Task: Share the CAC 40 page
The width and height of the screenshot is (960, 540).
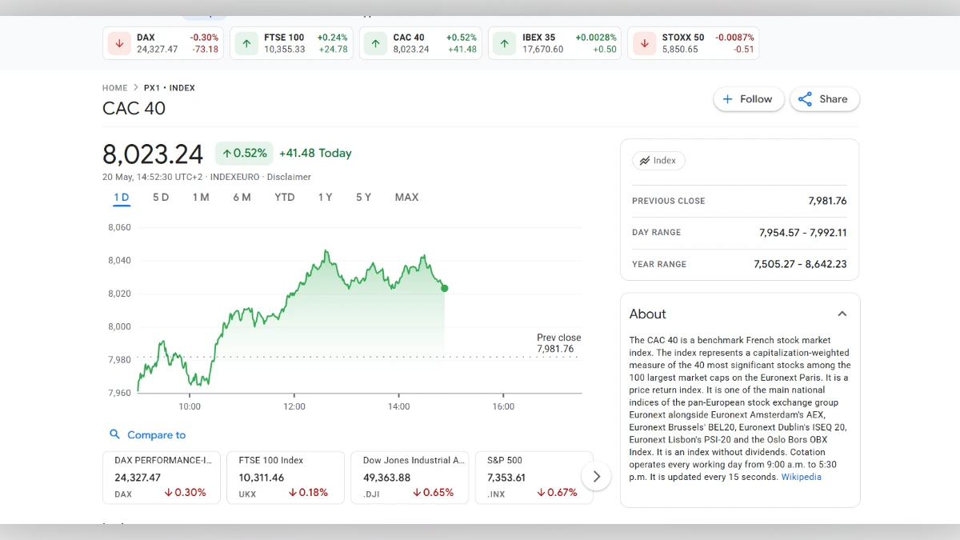Action: click(825, 99)
